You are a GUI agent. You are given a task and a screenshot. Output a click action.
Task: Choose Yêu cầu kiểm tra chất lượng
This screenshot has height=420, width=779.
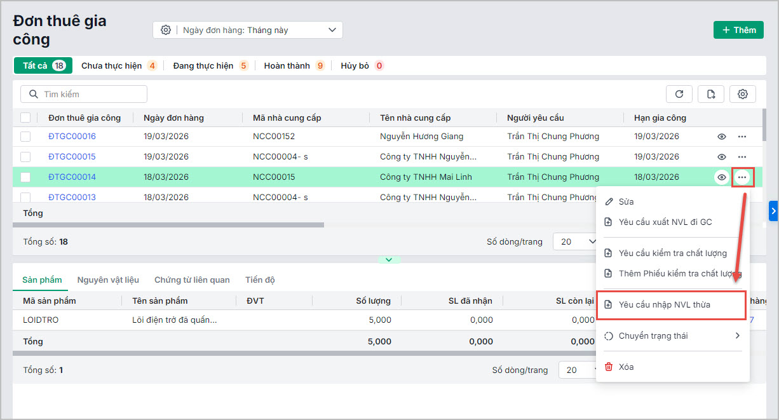672,253
